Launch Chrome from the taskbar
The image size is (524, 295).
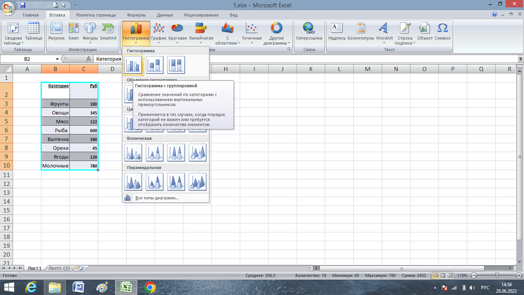coord(150,287)
